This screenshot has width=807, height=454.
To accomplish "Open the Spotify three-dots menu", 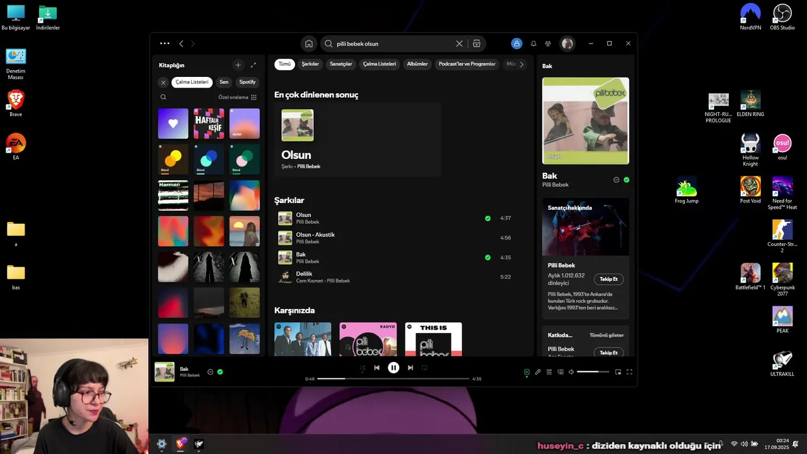I will tap(165, 44).
